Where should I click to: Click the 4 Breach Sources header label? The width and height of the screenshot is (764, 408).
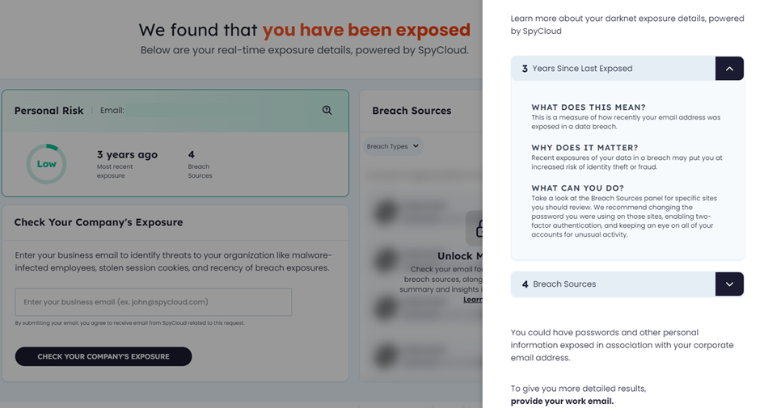559,284
